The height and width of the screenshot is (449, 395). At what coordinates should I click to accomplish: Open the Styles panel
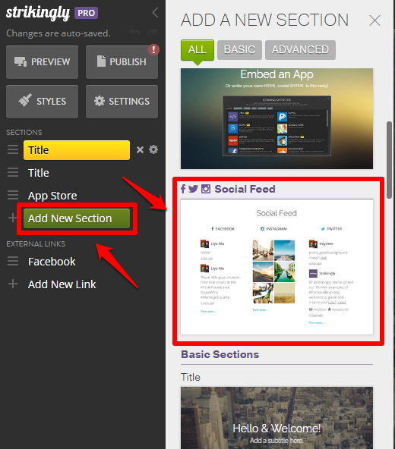tap(43, 102)
